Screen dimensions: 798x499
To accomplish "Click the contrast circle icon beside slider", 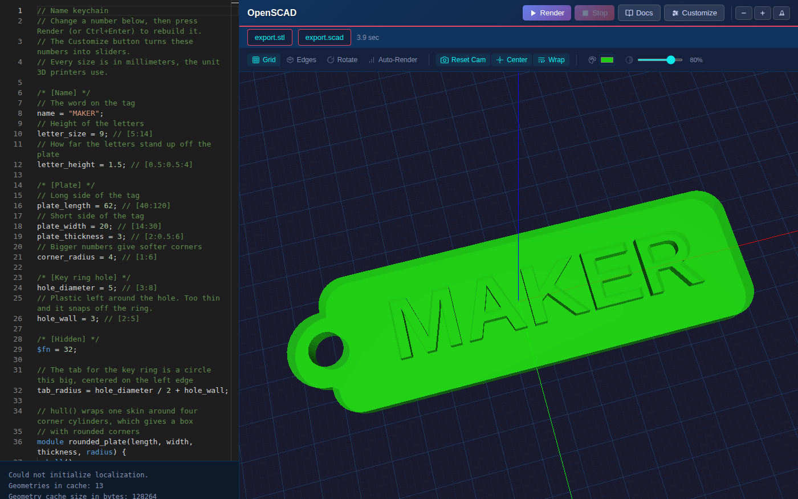I will (x=629, y=60).
